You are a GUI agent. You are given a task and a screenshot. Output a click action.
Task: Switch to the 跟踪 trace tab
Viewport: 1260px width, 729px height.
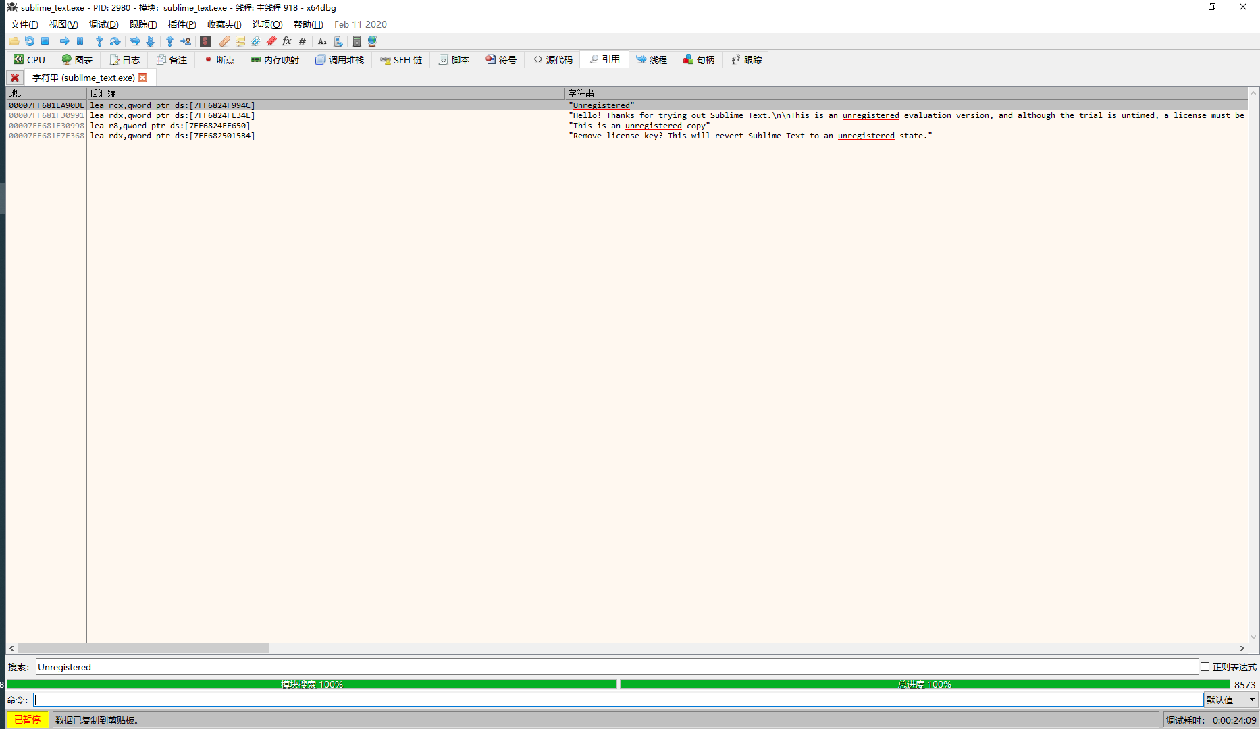click(747, 60)
